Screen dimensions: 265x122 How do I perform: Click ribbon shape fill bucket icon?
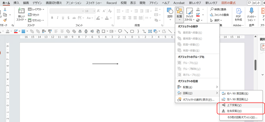click(x=198, y=9)
